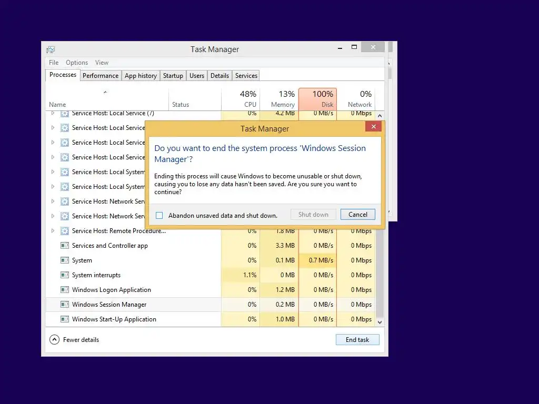Screen dimensions: 539x404
Task: Switch to the Users tab
Action: click(x=197, y=76)
